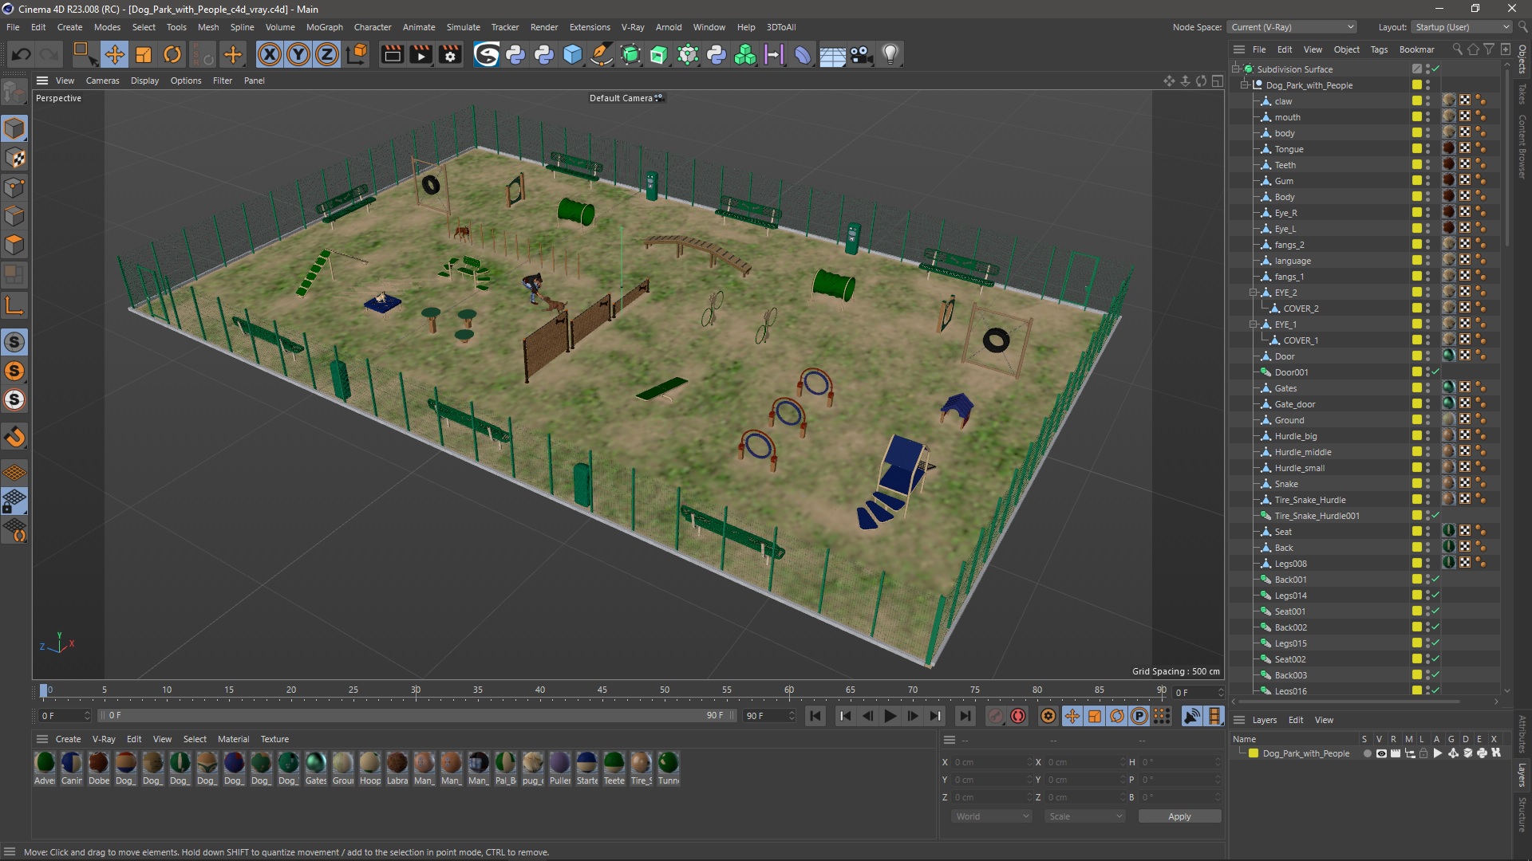Click the Render View clapboard icon

[x=392, y=54]
